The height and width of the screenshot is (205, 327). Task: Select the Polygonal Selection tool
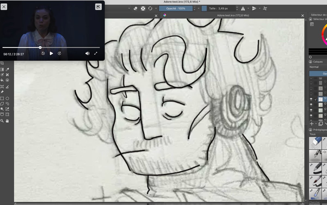click(2, 104)
